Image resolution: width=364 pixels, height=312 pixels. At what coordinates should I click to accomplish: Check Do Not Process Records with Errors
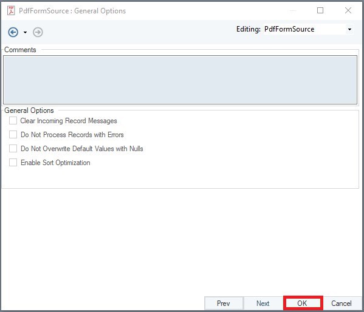pos(13,135)
